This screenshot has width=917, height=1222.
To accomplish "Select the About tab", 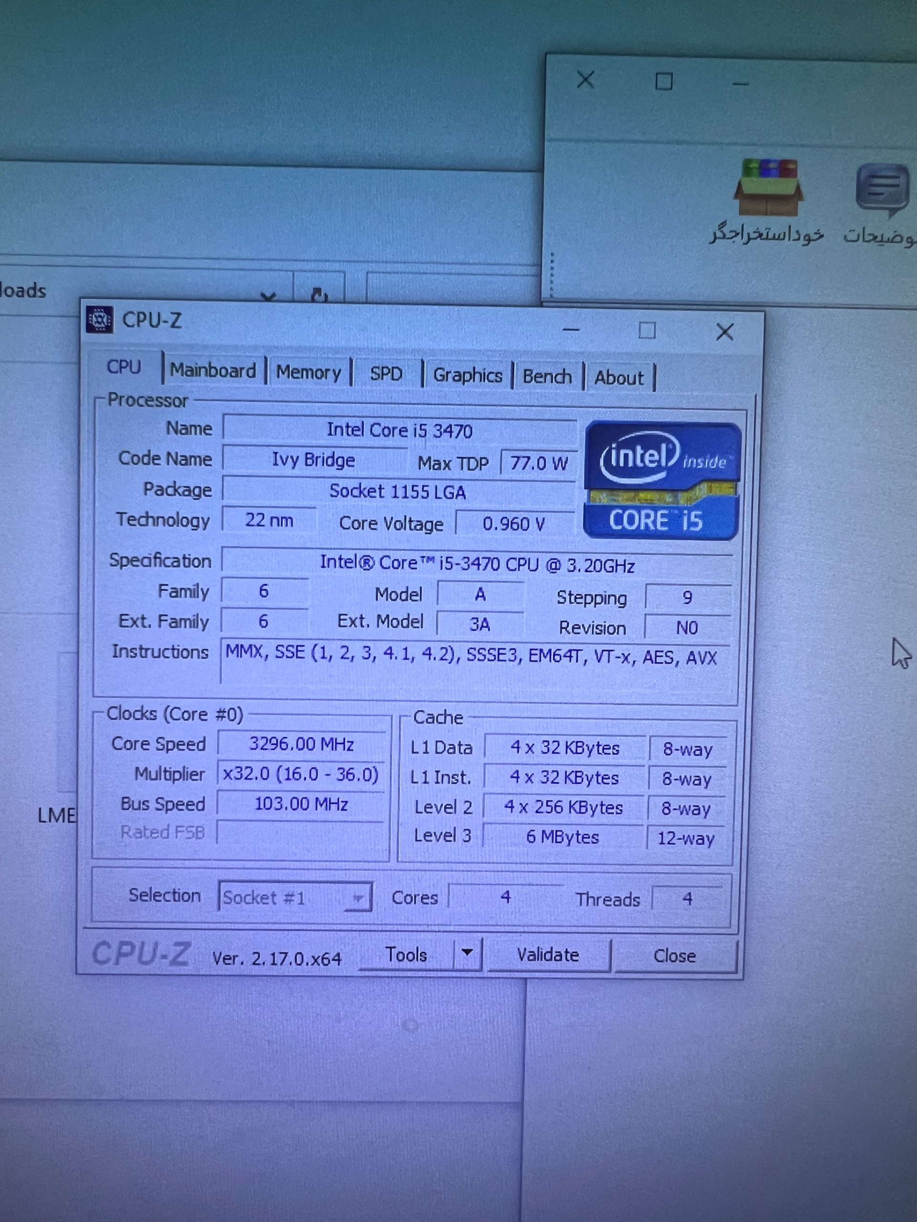I will pyautogui.click(x=619, y=379).
